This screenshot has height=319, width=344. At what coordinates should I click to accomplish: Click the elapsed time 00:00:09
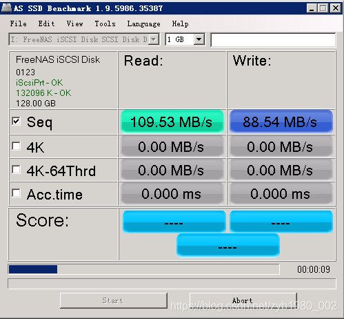314,269
